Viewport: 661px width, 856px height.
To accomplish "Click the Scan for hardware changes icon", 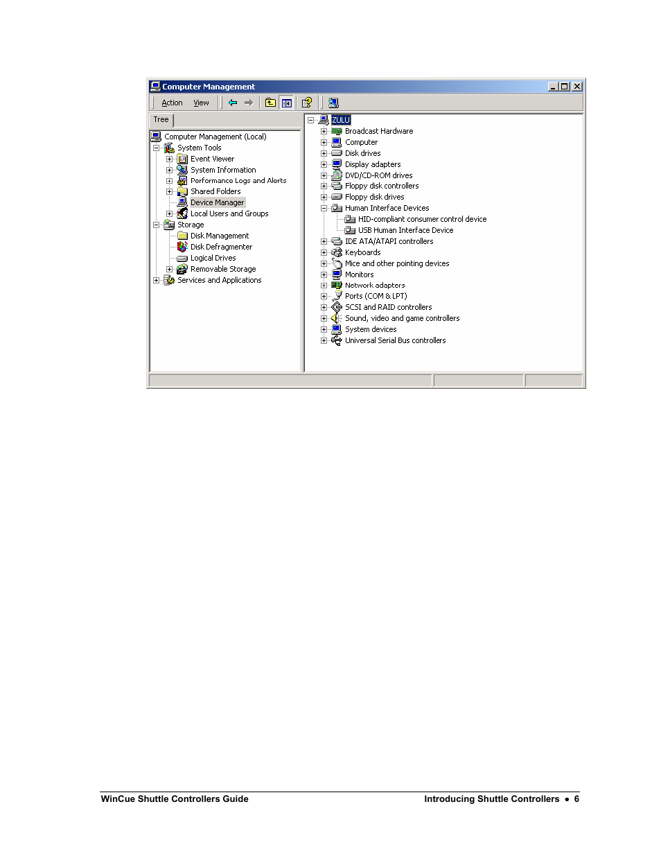I will [333, 103].
